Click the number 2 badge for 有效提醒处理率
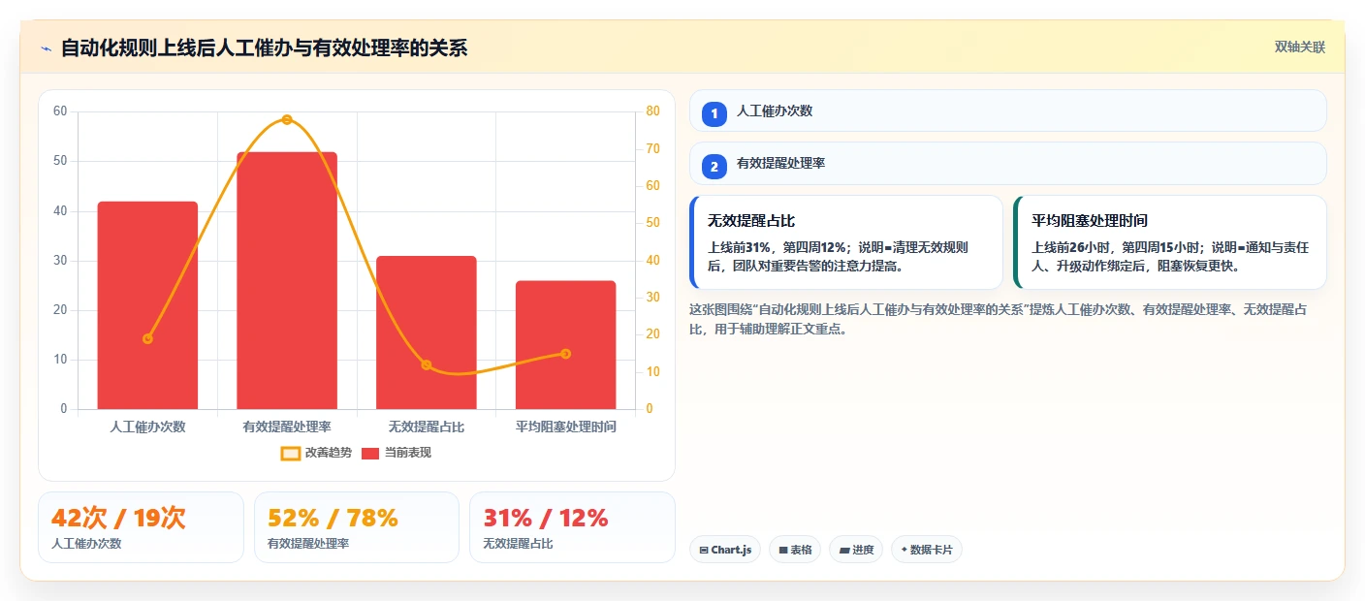The height and width of the screenshot is (601, 1365). (714, 167)
